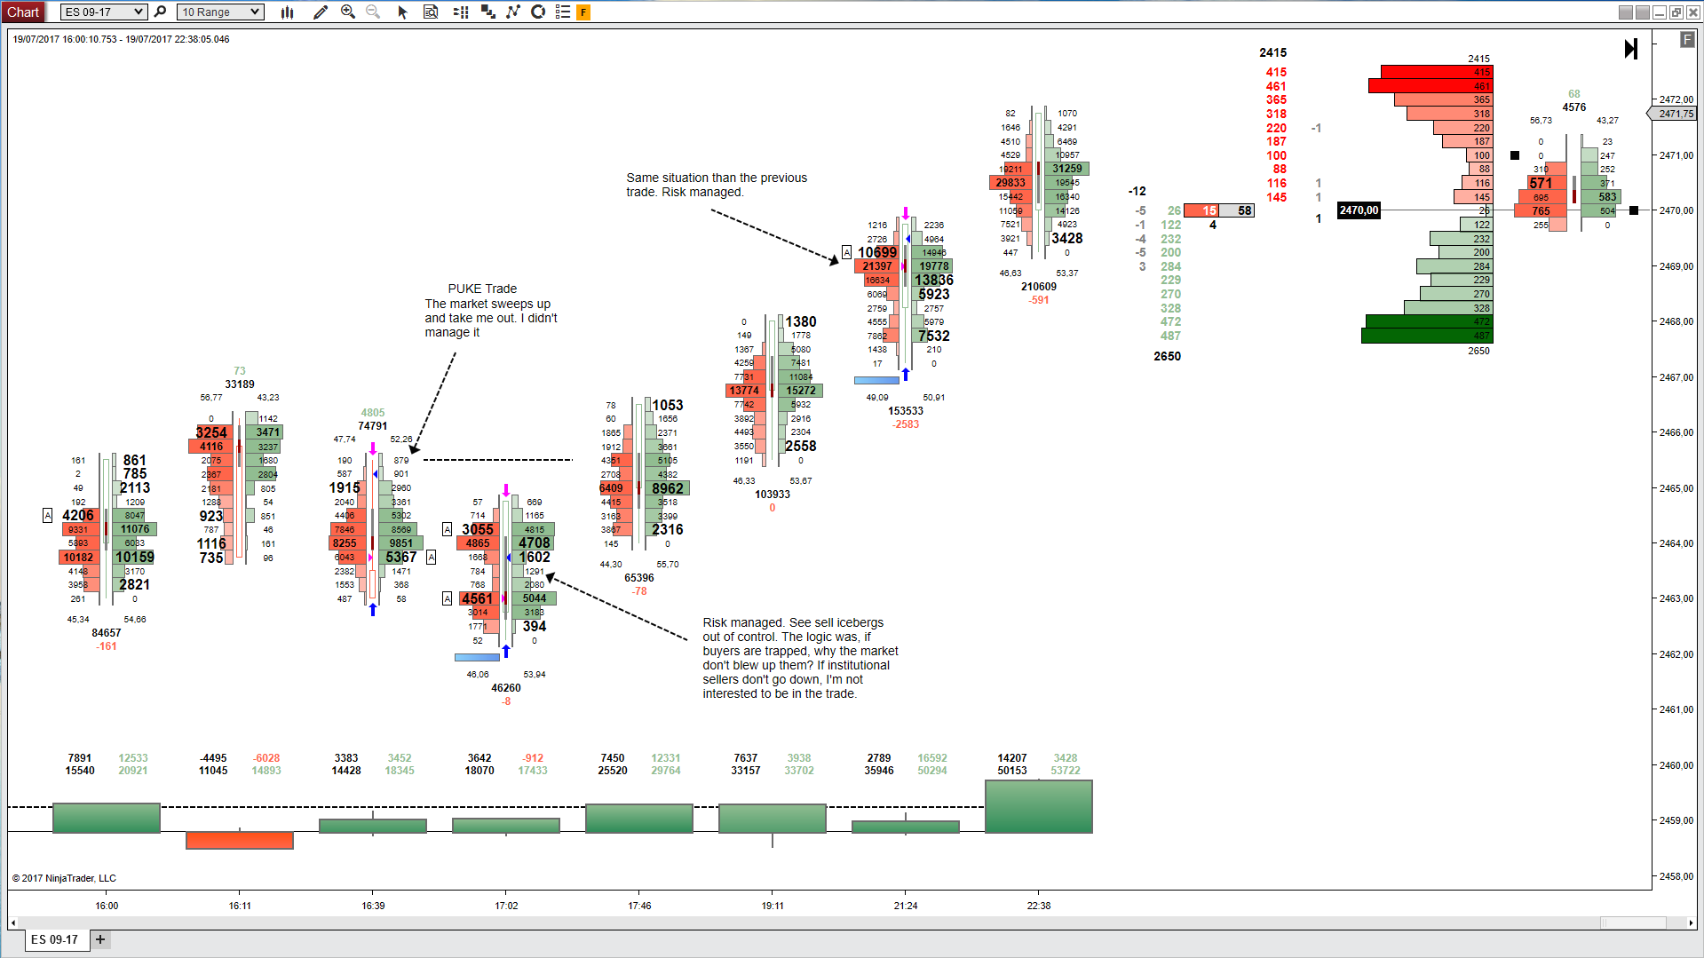Click the zoom out magnifier icon

coord(373,12)
